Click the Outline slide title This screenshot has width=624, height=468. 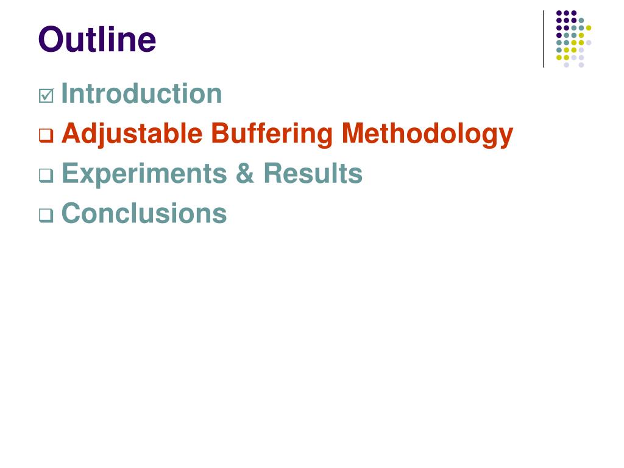[x=97, y=39]
